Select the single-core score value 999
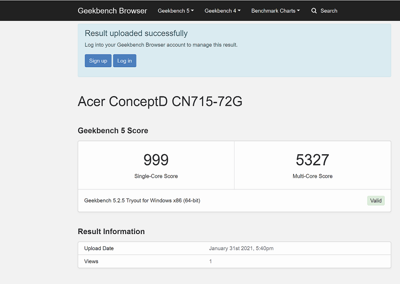The image size is (400, 284). [156, 160]
